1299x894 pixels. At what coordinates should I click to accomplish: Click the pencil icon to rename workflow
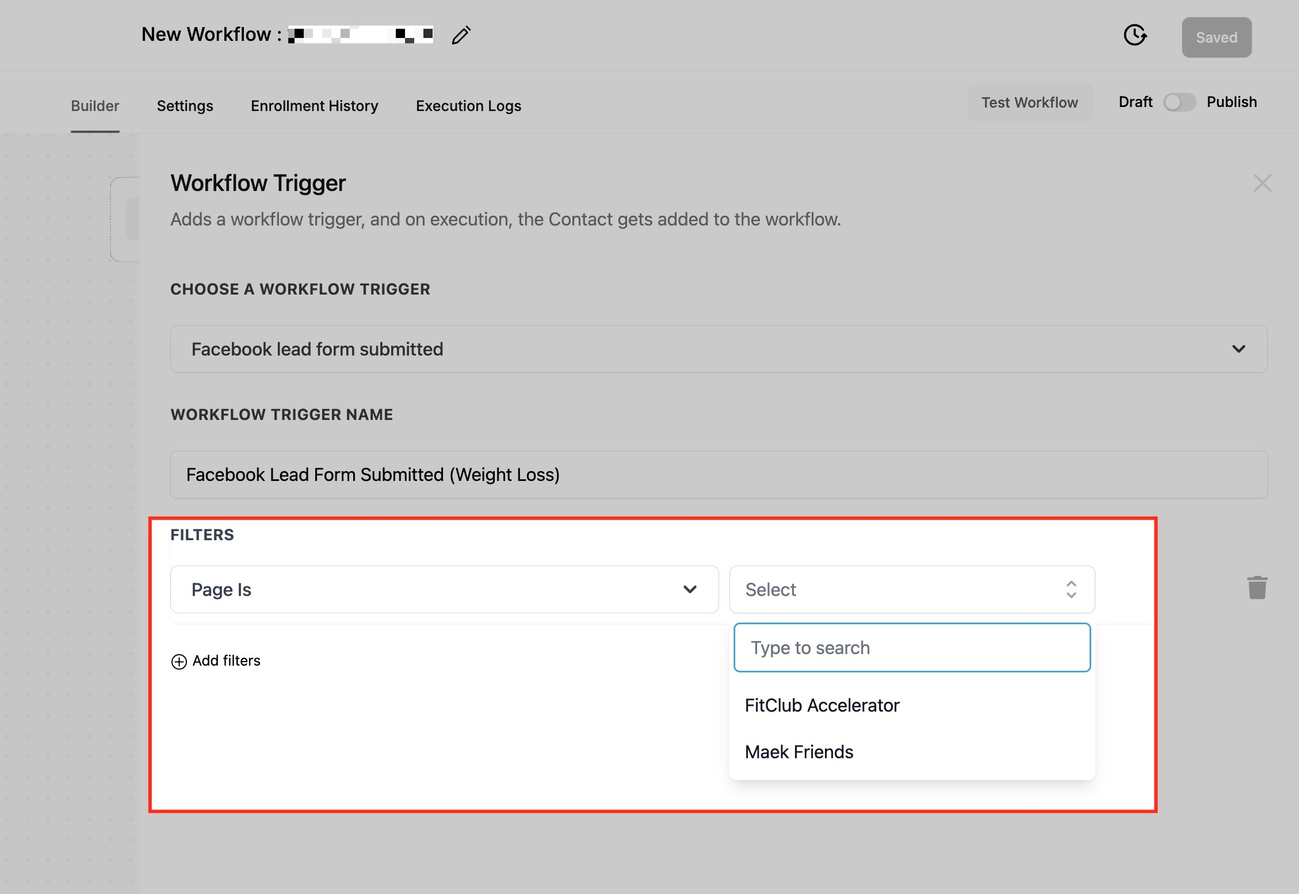point(461,35)
